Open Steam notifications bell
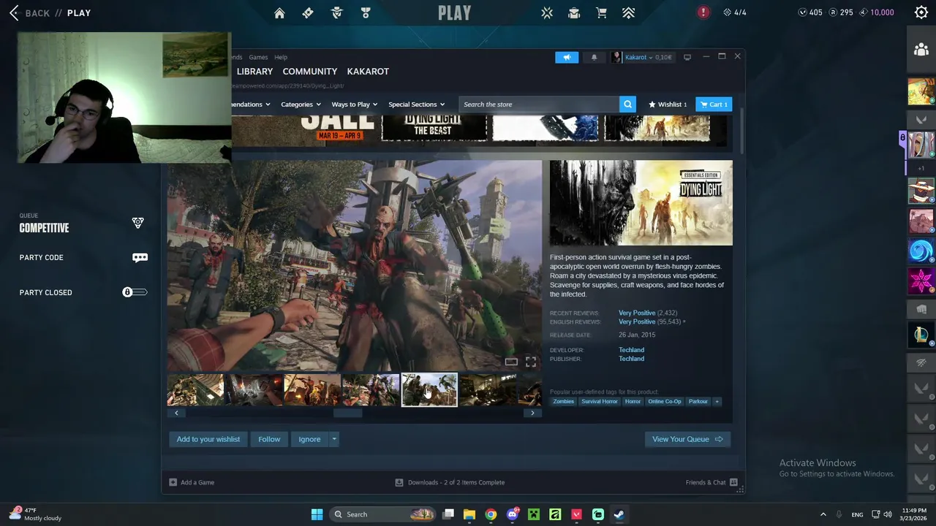936x526 pixels. click(594, 57)
